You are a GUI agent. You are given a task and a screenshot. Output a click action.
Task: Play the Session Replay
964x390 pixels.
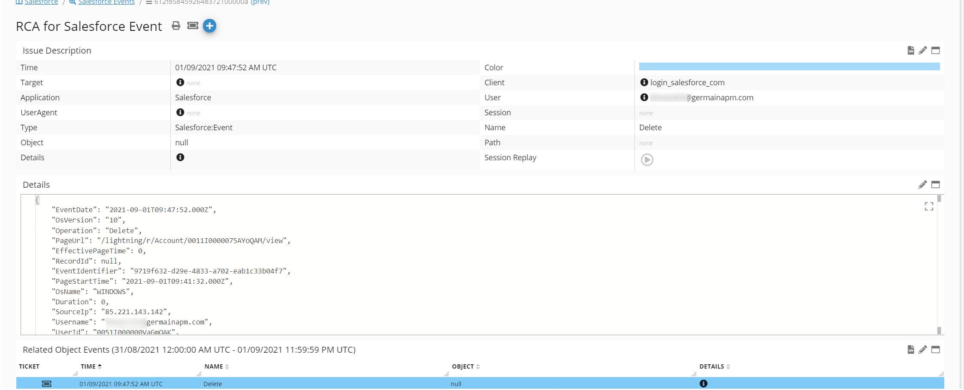click(x=647, y=160)
